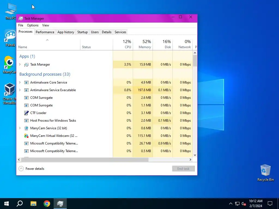Show hidden system tray icons

pyautogui.click(x=231, y=204)
